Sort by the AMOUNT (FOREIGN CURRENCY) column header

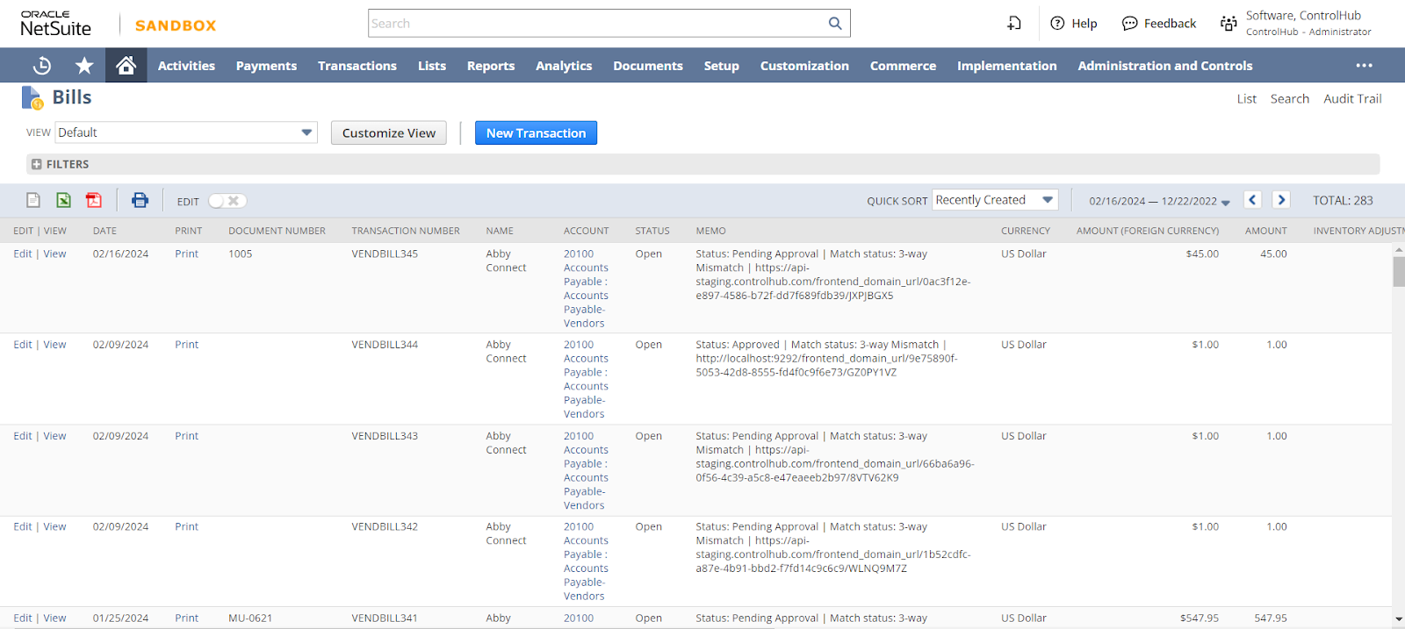[1148, 231]
